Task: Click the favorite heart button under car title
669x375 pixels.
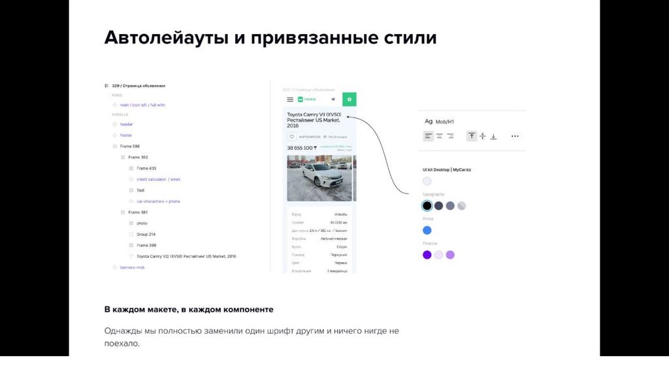Action: click(x=292, y=137)
